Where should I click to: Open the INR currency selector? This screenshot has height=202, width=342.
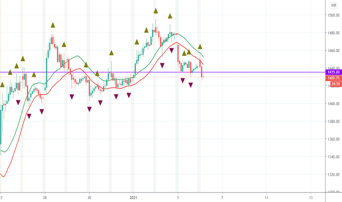coord(334,5)
